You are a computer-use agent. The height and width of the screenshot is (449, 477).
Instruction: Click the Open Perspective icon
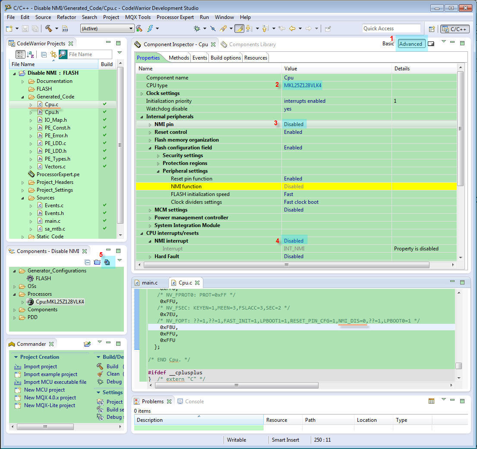431,29
